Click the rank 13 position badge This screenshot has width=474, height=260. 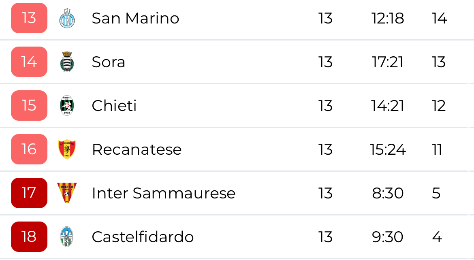[x=29, y=18]
